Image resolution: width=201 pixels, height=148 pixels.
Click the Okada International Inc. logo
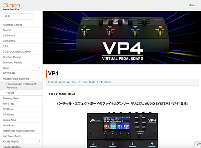pyautogui.click(x=11, y=7)
